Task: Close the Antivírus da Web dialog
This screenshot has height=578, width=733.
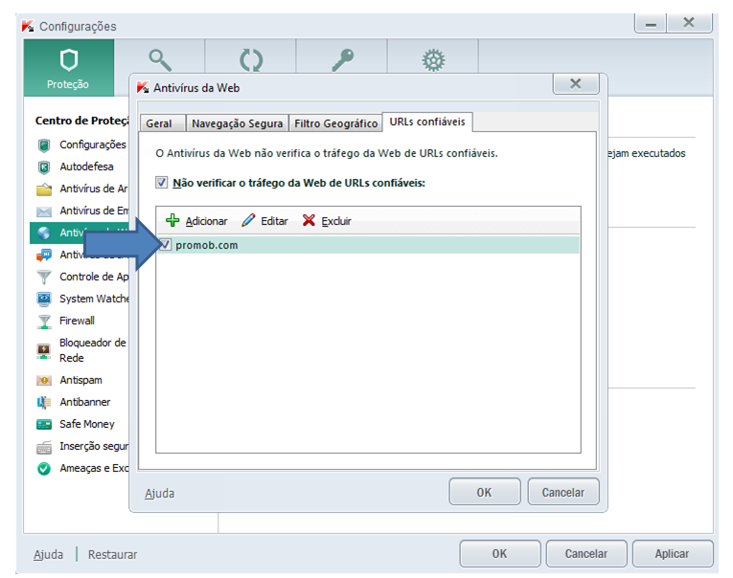Action: click(576, 83)
